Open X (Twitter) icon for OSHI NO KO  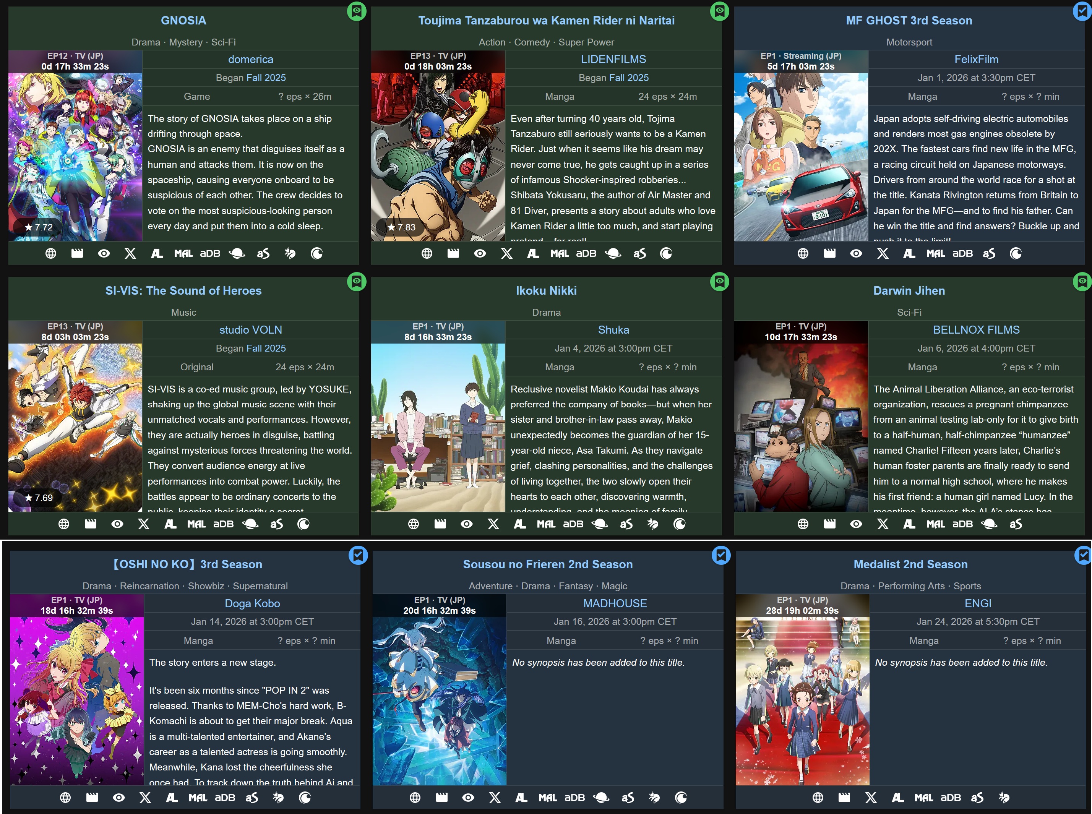click(145, 797)
